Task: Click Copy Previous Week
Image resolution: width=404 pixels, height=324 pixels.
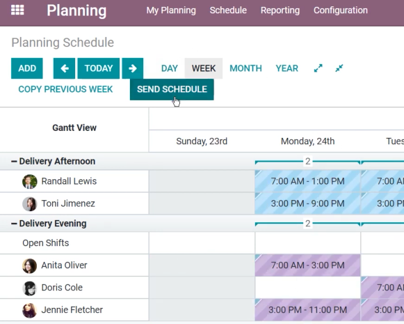Action: pos(65,89)
